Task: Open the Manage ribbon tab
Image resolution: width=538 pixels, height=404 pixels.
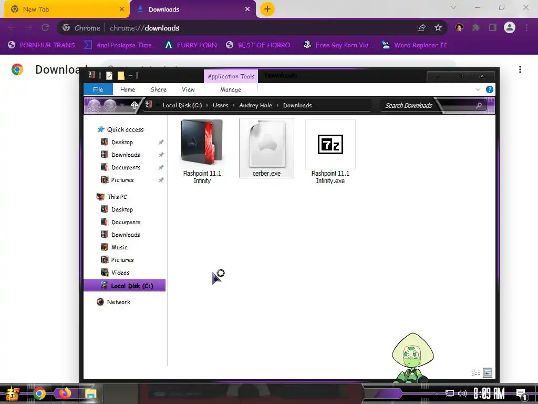Action: coord(231,89)
